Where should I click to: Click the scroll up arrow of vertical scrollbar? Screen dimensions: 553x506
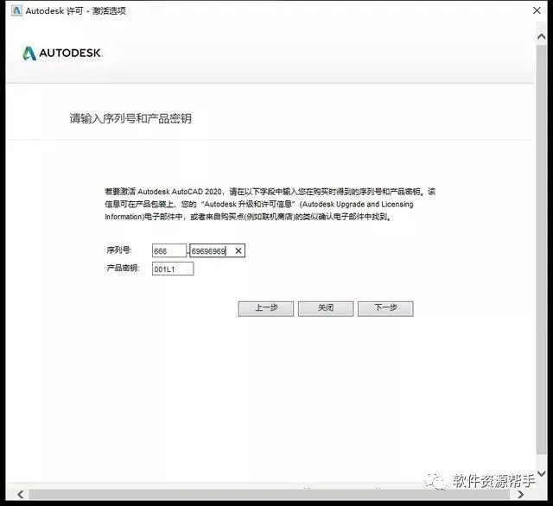click(x=542, y=36)
